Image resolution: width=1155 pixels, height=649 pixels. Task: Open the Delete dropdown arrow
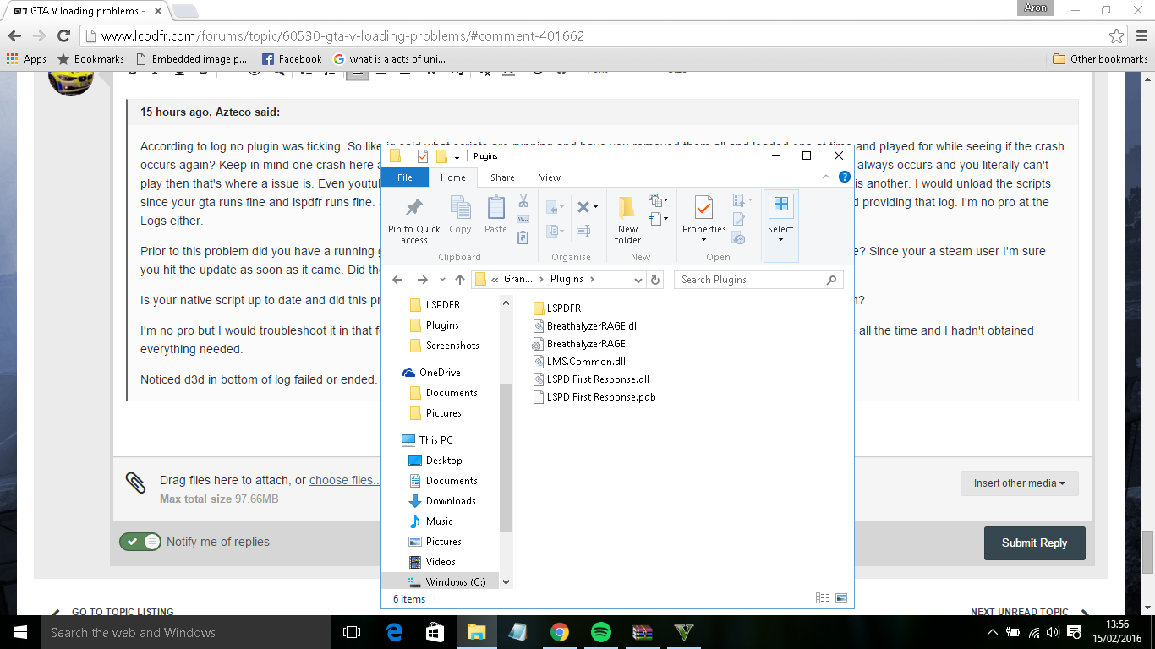pyautogui.click(x=595, y=206)
